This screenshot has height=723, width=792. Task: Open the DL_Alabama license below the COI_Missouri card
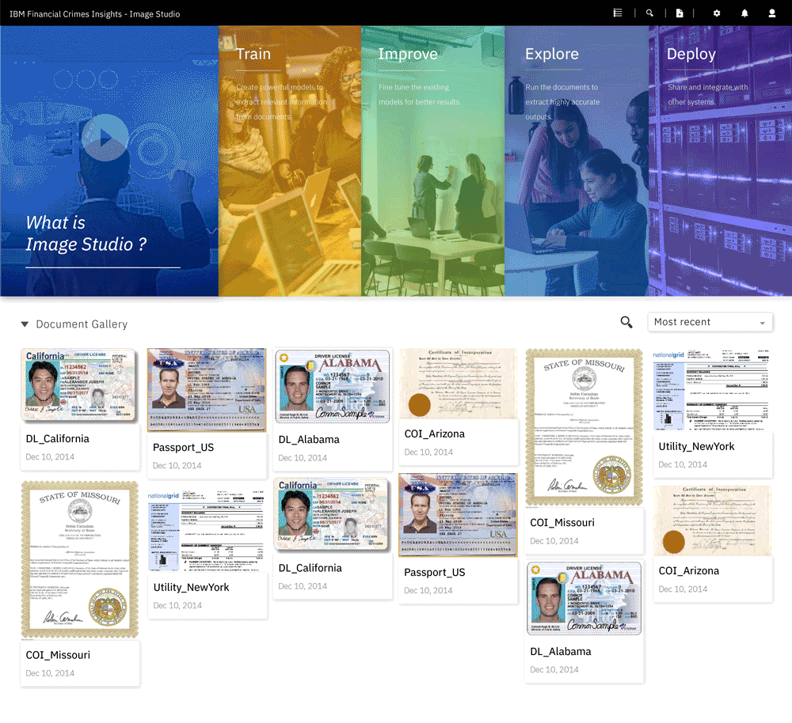click(x=584, y=598)
